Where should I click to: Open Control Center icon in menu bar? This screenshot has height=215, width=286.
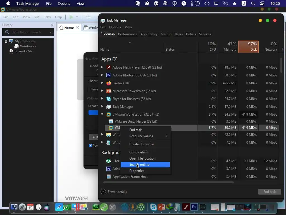262,3
